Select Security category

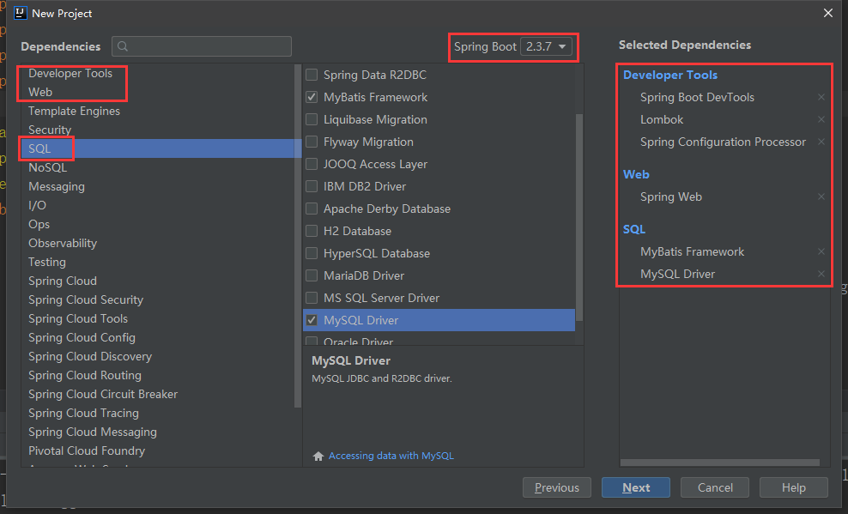pyautogui.click(x=50, y=130)
